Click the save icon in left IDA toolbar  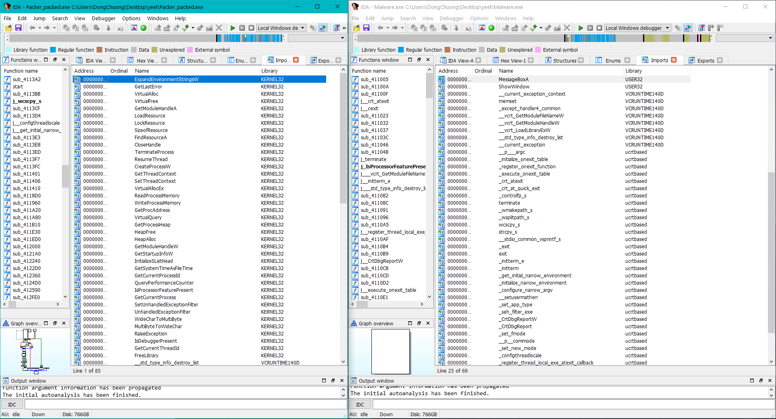click(18, 28)
